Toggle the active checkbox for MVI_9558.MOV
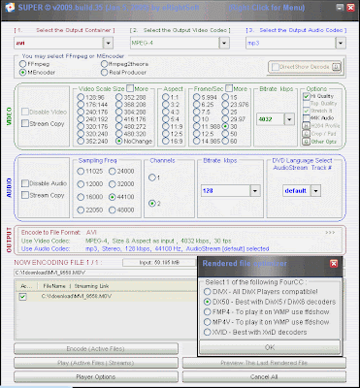This screenshot has width=360, height=388. pyautogui.click(x=22, y=297)
